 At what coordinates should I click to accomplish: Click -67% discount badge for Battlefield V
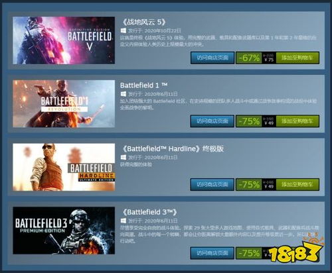point(249,58)
